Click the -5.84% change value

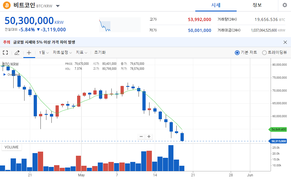click(x=27, y=29)
